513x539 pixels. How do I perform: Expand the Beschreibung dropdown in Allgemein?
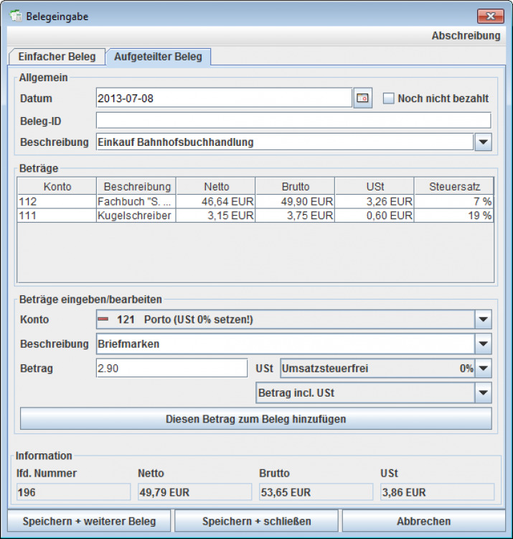tap(483, 142)
